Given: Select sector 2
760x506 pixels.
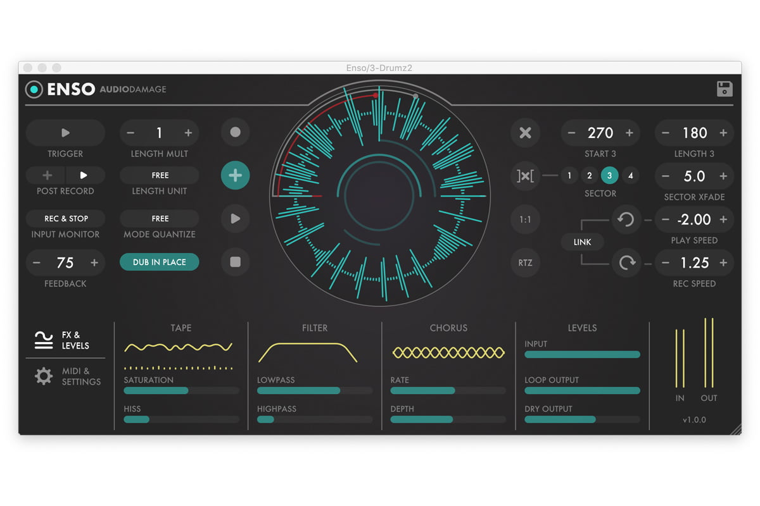Looking at the screenshot, I should tap(590, 176).
